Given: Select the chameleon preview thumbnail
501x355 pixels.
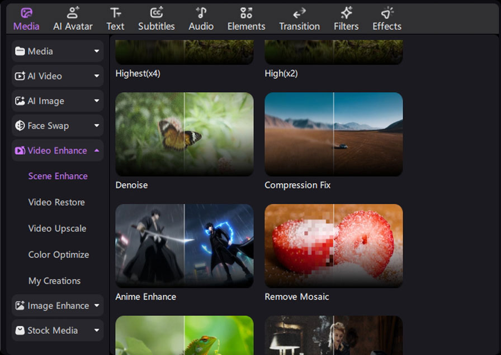Looking at the screenshot, I should pos(185,335).
